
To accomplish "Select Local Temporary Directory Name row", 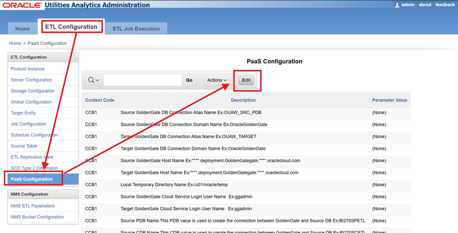I will point(246,185).
